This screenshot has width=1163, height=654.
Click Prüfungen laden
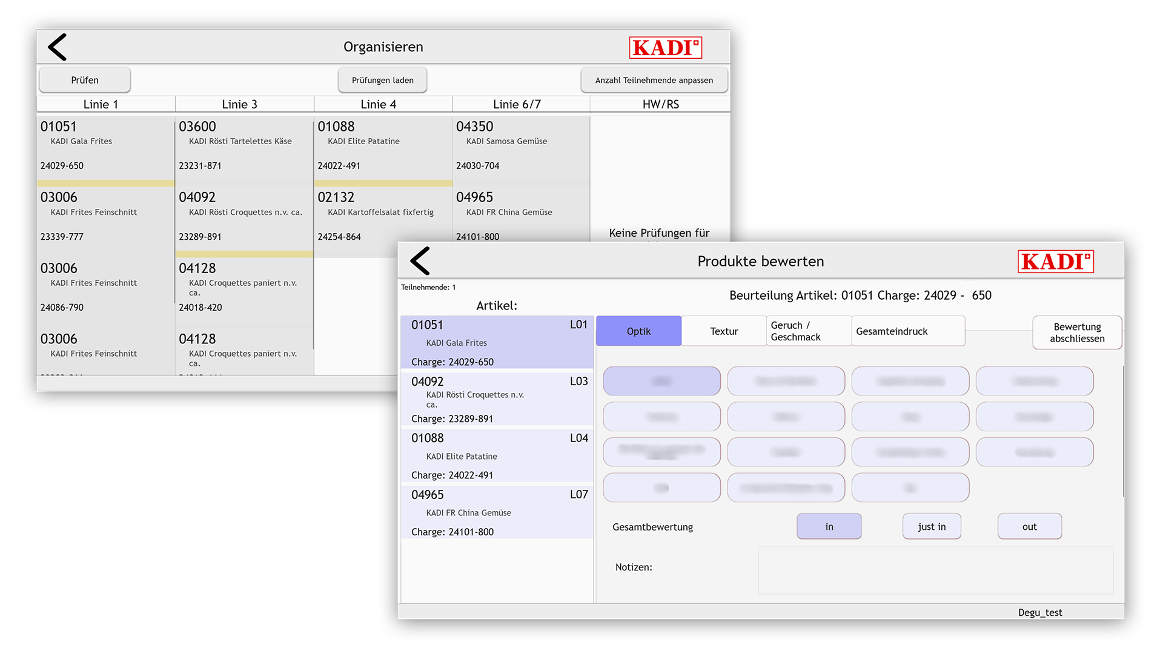(382, 79)
